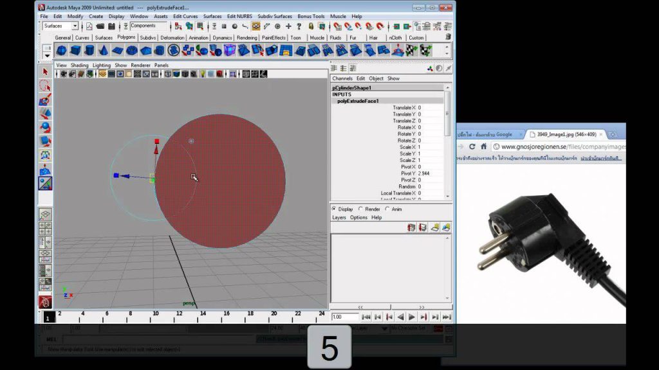Click the underlined link in Chrome bar

click(x=601, y=158)
